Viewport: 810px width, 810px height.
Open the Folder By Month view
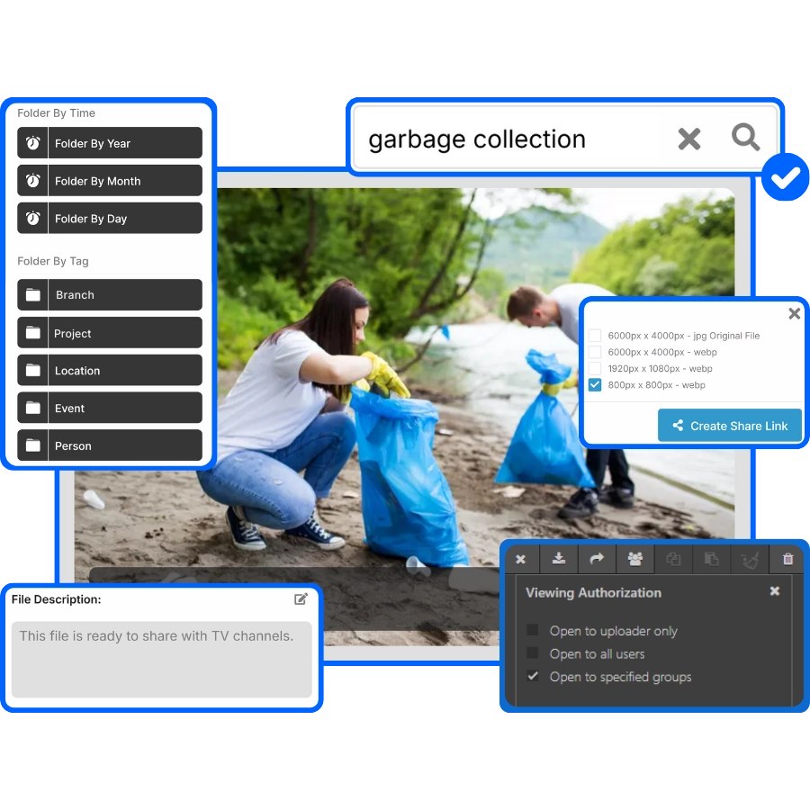(110, 181)
